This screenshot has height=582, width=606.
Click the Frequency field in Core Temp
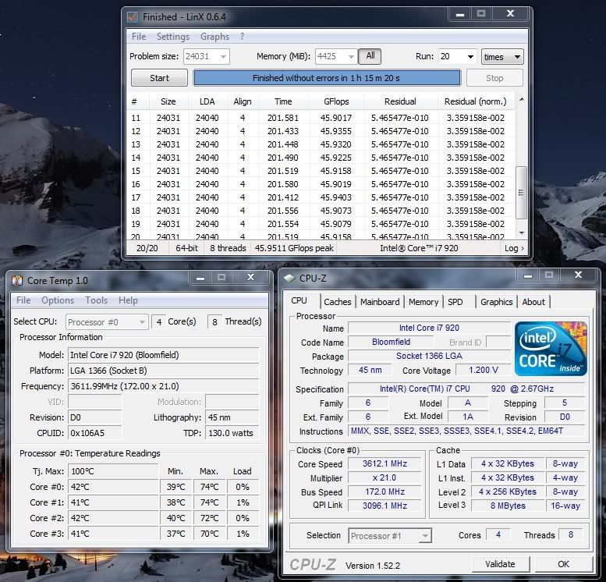(x=164, y=386)
